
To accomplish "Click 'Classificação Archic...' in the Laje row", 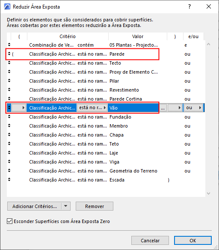I will click(52, 153).
